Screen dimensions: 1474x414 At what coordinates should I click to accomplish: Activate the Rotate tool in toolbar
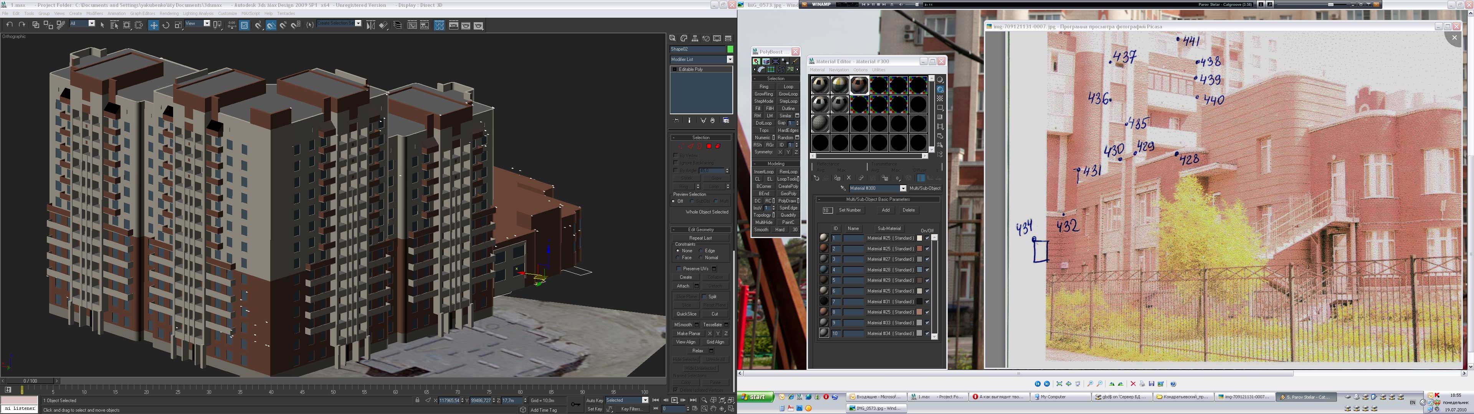coord(166,25)
